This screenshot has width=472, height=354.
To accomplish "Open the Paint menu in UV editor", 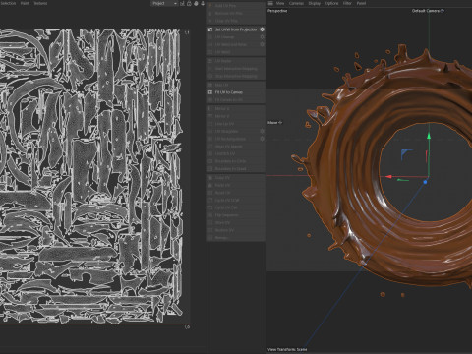I will click(25, 3).
